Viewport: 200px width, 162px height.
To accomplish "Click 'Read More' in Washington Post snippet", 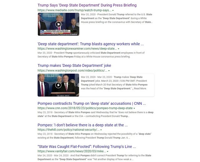I will (140, 89).
